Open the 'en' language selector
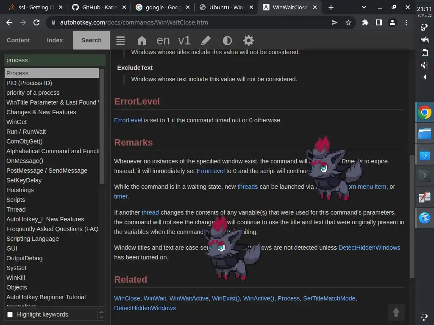 pos(163,41)
